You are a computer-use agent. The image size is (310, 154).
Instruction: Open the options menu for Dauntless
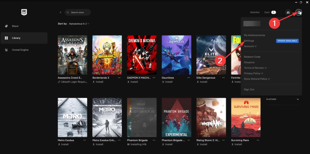pyautogui.click(x=188, y=78)
